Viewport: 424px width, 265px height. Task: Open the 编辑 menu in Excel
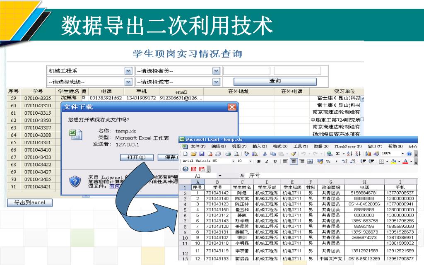(219, 146)
